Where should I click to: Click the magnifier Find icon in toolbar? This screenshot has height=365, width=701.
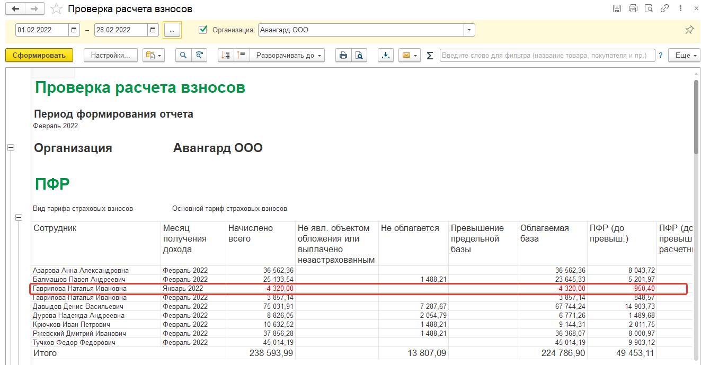pyautogui.click(x=183, y=55)
